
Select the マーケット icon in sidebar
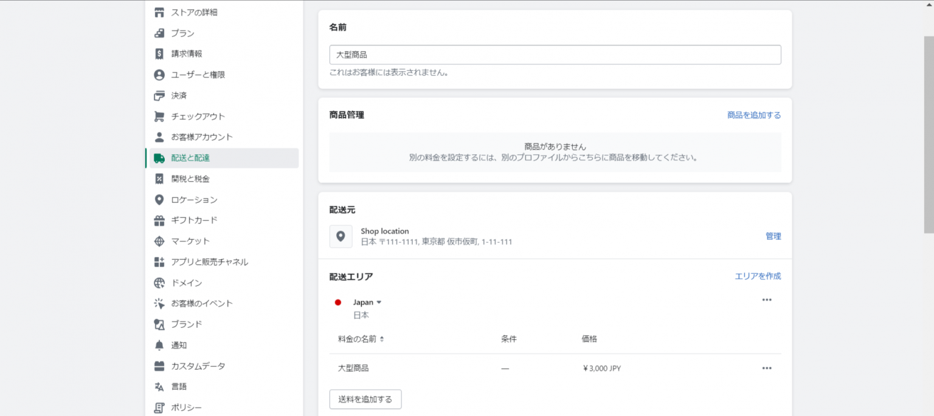click(159, 241)
